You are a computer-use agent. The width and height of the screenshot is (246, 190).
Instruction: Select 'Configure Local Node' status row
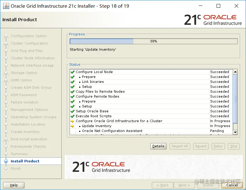pyautogui.click(x=151, y=72)
